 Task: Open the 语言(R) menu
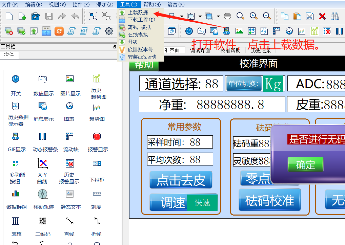(x=176, y=4)
